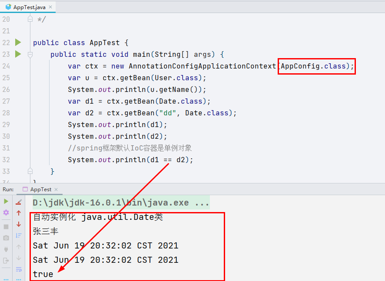Click the Run: panel label
Screen dimensions: 385x281
[x=8, y=190]
